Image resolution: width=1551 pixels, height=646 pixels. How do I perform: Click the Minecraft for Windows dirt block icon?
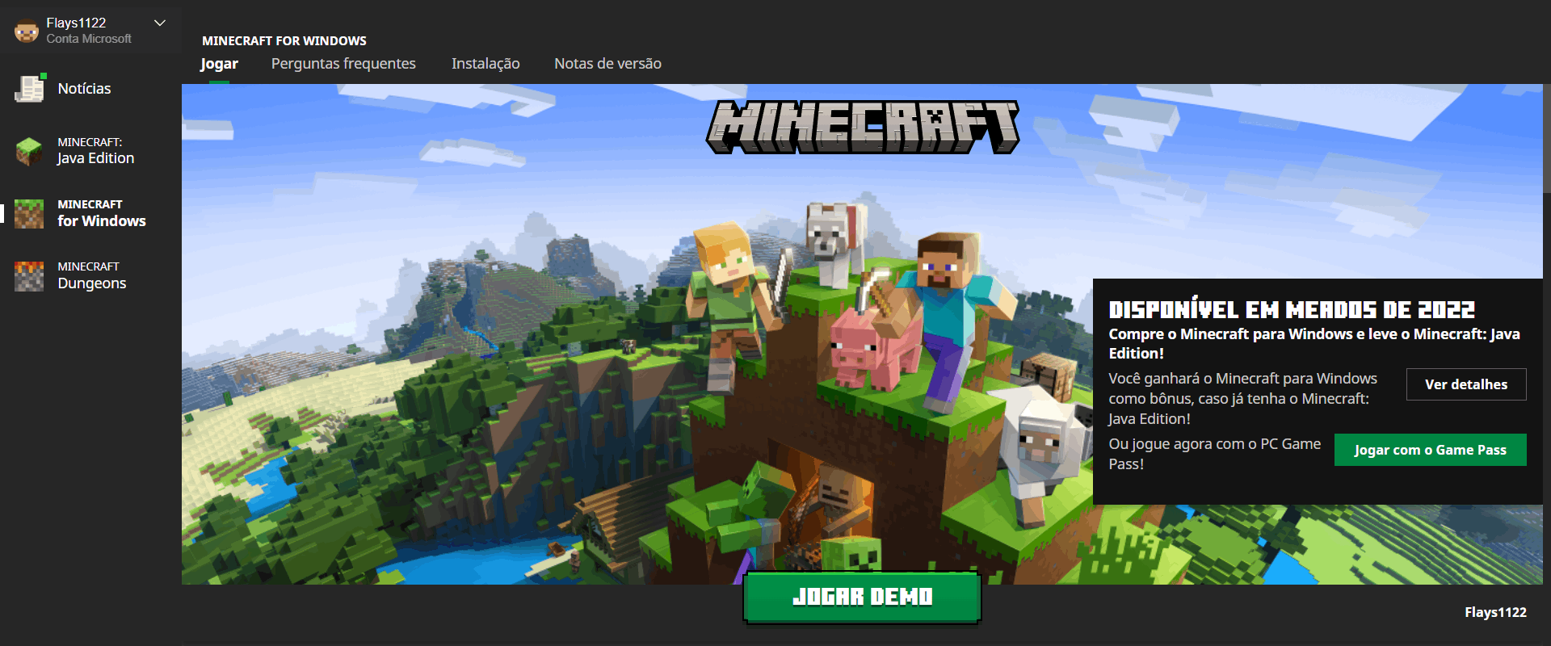(29, 213)
